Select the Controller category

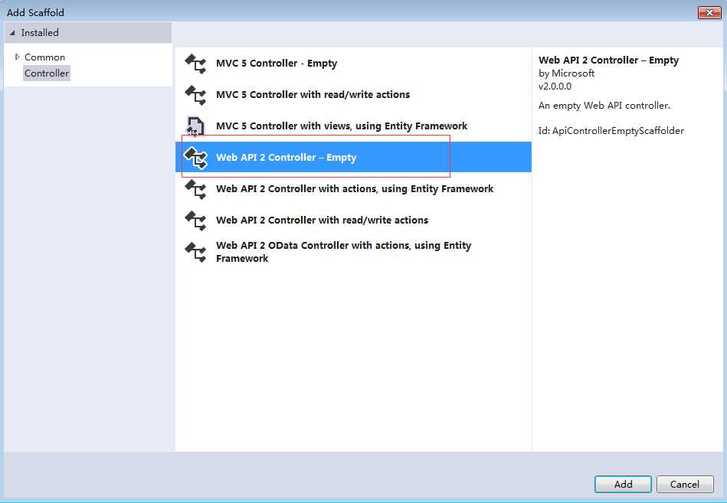tap(47, 73)
